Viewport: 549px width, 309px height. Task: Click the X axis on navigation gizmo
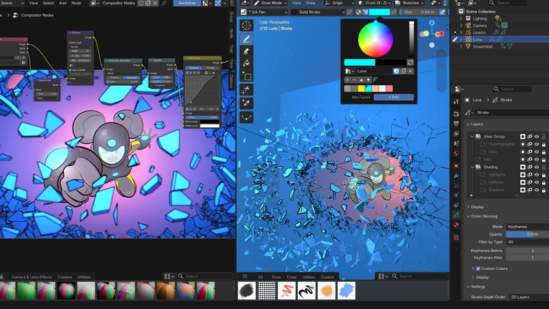pos(441,34)
